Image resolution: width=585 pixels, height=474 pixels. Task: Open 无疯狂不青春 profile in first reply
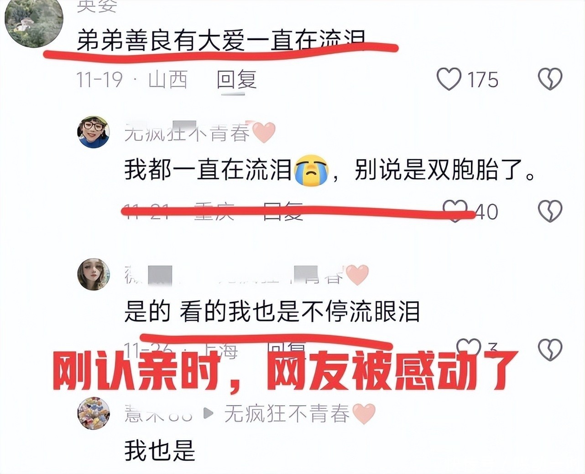(187, 133)
